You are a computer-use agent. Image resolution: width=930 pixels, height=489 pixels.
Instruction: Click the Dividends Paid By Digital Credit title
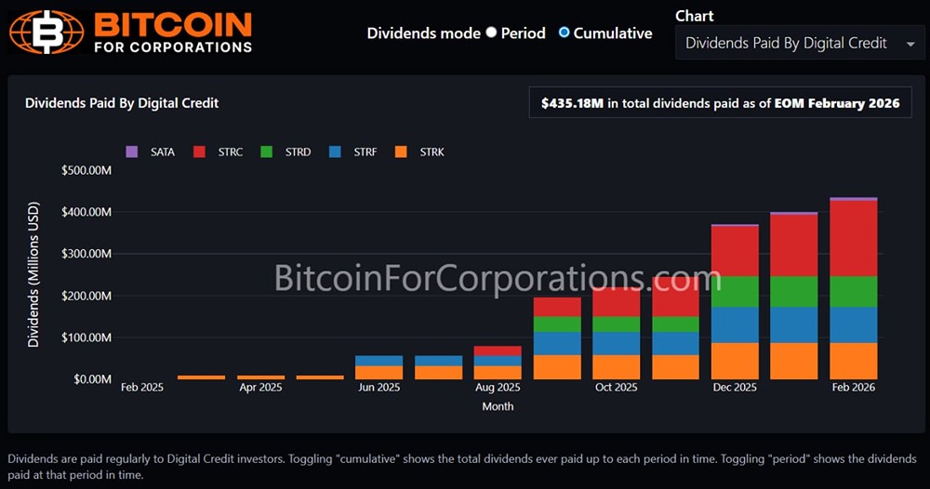coord(122,103)
